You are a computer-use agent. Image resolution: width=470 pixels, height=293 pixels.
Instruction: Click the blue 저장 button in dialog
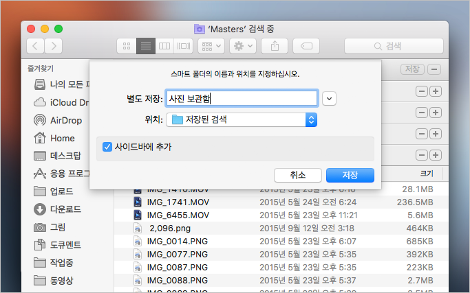[350, 175]
